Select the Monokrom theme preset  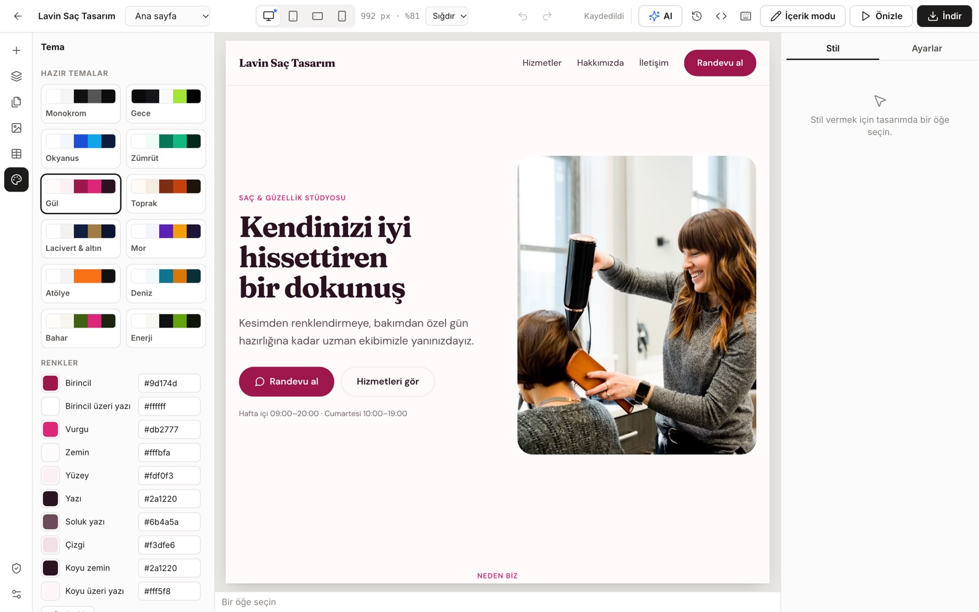tap(81, 104)
